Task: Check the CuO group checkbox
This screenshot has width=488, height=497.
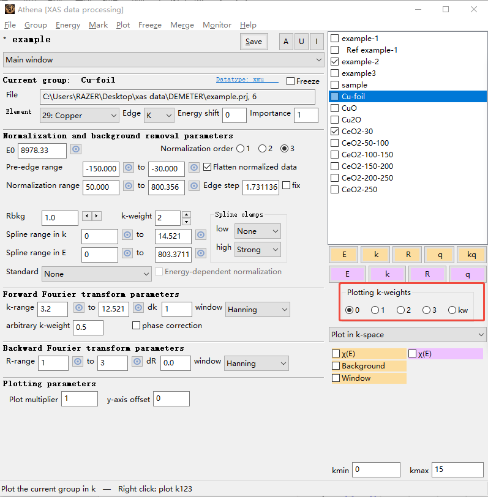Action: (x=334, y=108)
